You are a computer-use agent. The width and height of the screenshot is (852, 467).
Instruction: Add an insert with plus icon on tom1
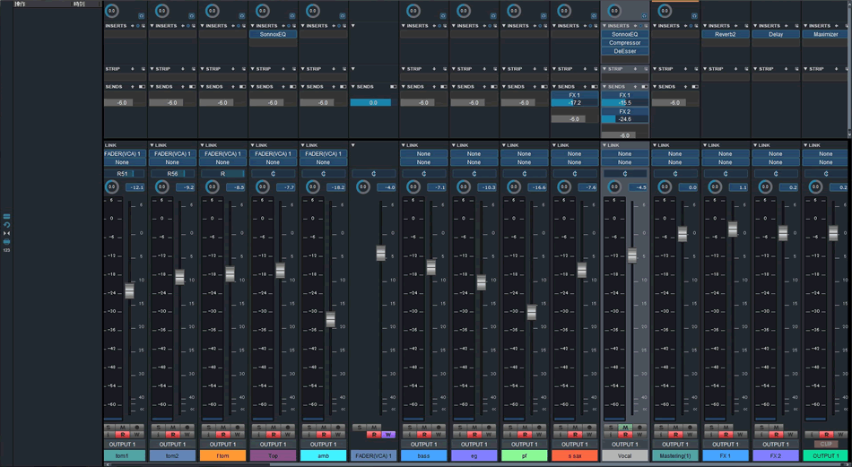133,26
